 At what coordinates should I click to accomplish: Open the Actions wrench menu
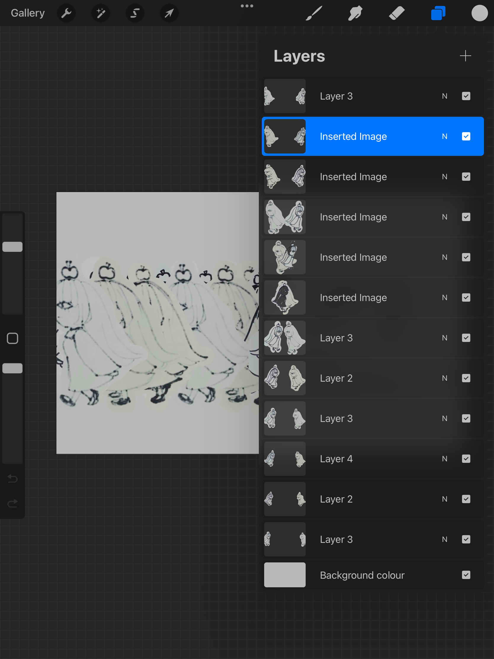point(66,13)
